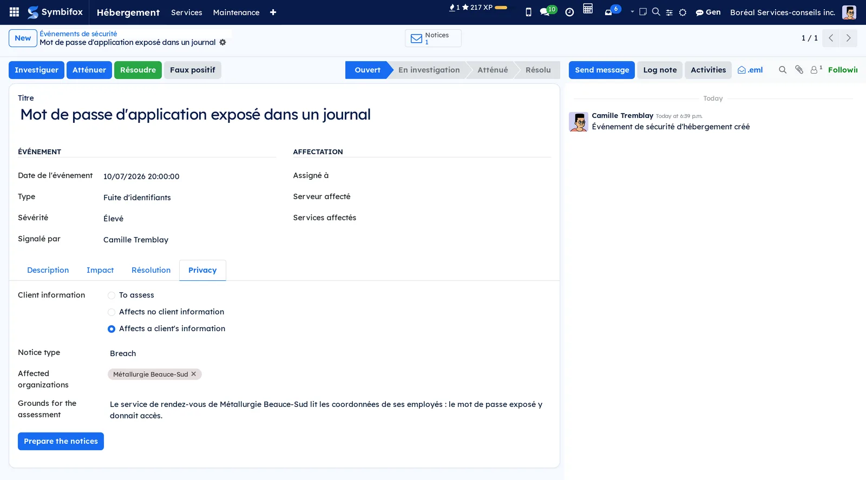The image size is (866, 480).
Task: Select Affects a client's information option
Action: tap(111, 329)
